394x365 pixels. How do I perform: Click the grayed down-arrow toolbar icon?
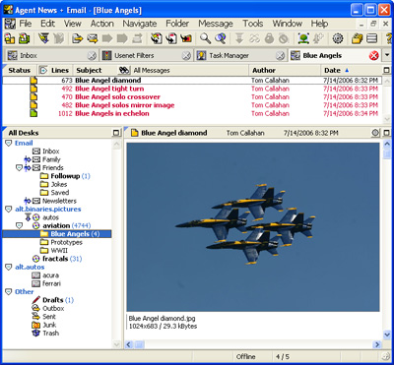coord(239,38)
